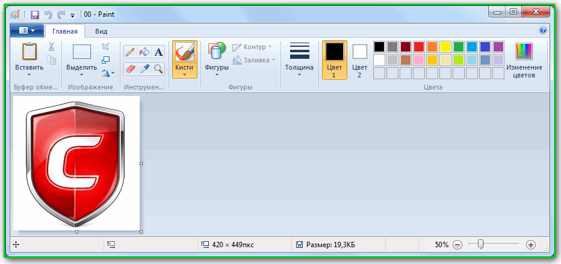Pick the black color swatch
561x264 pixels.
[x=379, y=47]
